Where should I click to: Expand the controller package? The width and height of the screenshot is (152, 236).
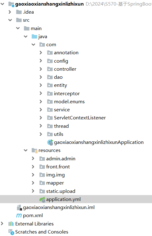pyautogui.click(x=41, y=69)
